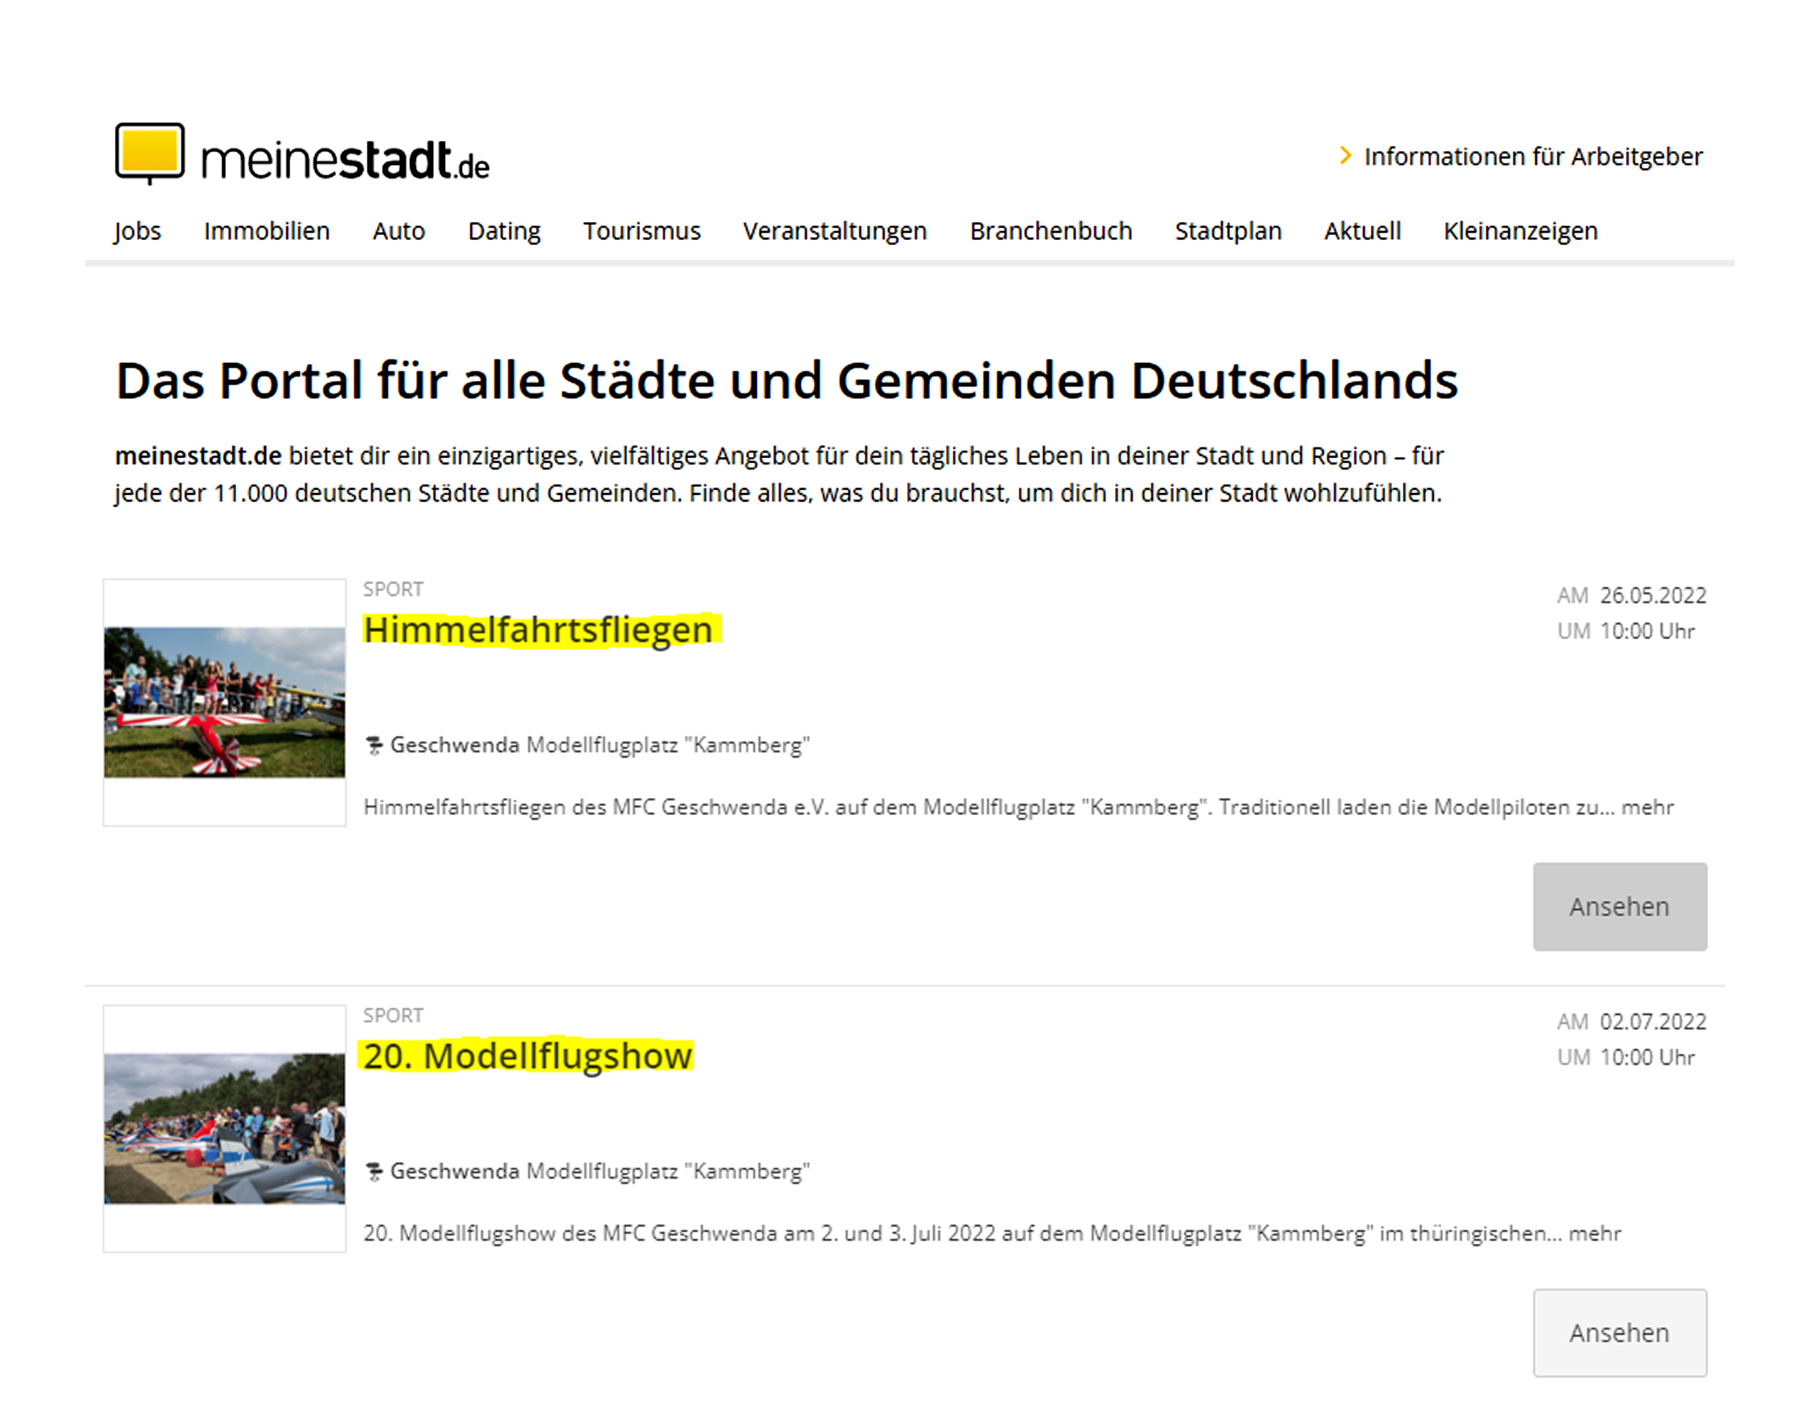The width and height of the screenshot is (1819, 1423).
Task: Open Immobilien in the navigation bar
Action: [x=266, y=231]
